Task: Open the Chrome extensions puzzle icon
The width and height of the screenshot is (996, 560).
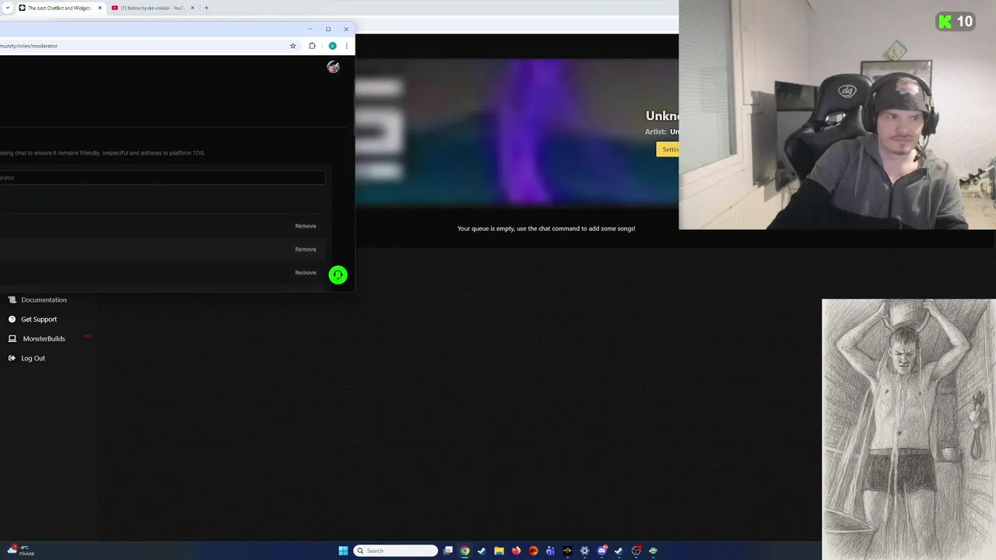Action: pyautogui.click(x=312, y=46)
